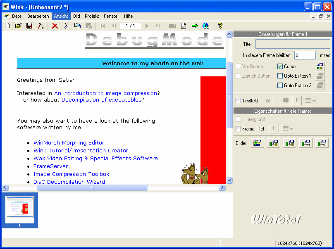This screenshot has width=334, height=249.
Task: Open Textfeld alignment dropdown
Action: click(x=310, y=100)
